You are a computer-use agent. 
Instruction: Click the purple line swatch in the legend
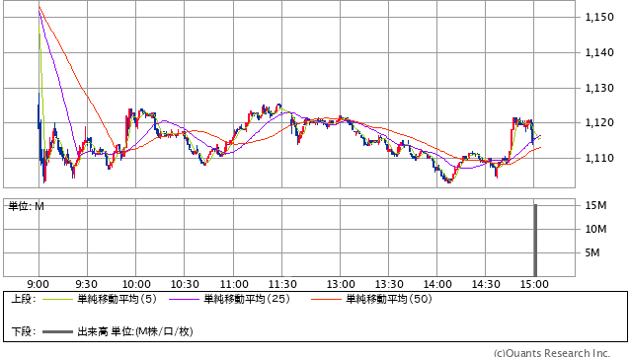click(184, 299)
